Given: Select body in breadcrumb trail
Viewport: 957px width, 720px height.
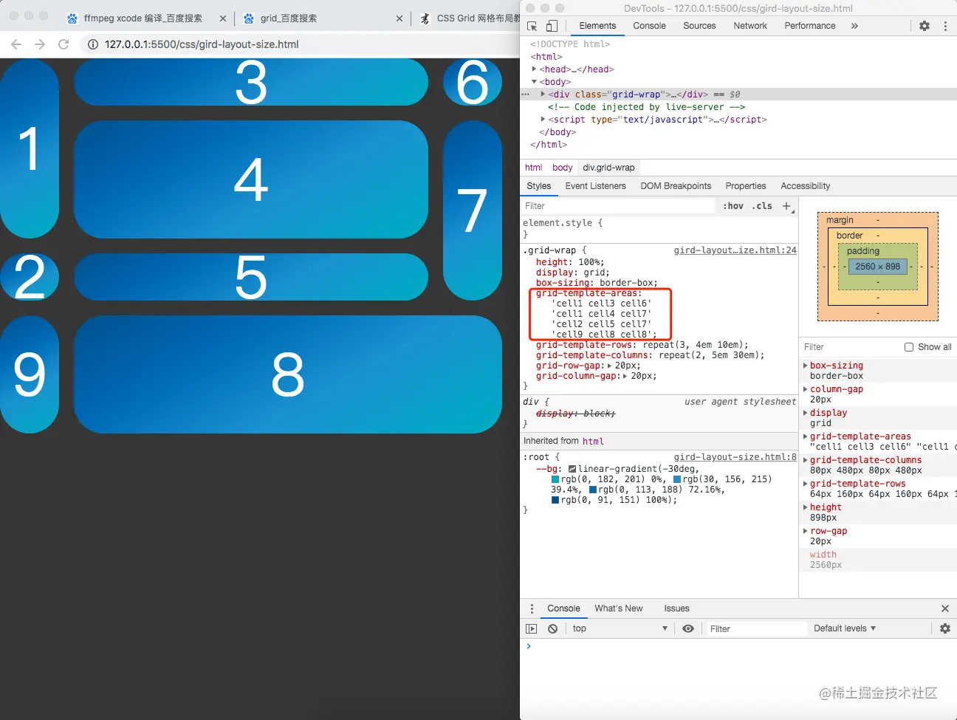Looking at the screenshot, I should [563, 168].
